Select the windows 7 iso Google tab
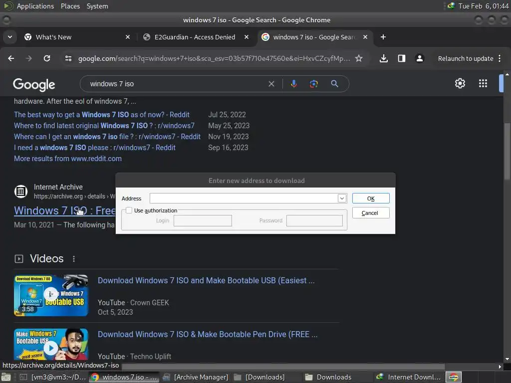Image resolution: width=511 pixels, height=383 pixels. pos(314,37)
